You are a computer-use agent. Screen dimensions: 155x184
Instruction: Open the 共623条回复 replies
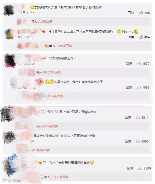(x=52, y=72)
